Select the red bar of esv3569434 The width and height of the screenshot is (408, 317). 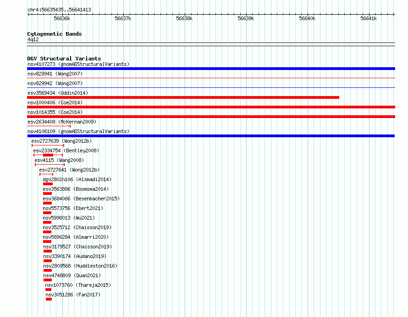[183, 97]
